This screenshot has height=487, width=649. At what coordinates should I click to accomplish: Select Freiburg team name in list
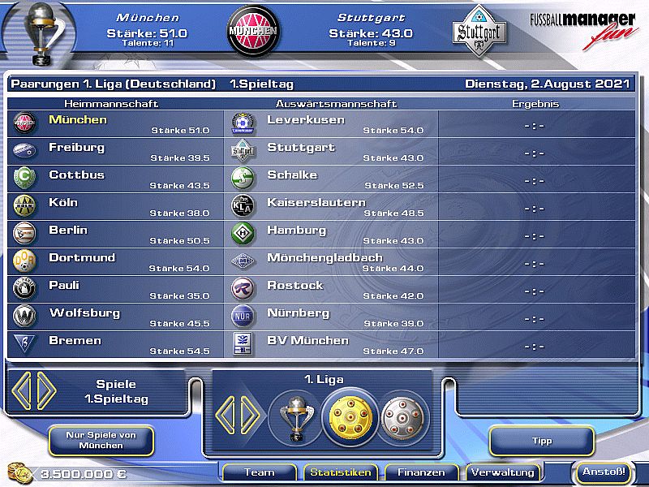click(76, 148)
